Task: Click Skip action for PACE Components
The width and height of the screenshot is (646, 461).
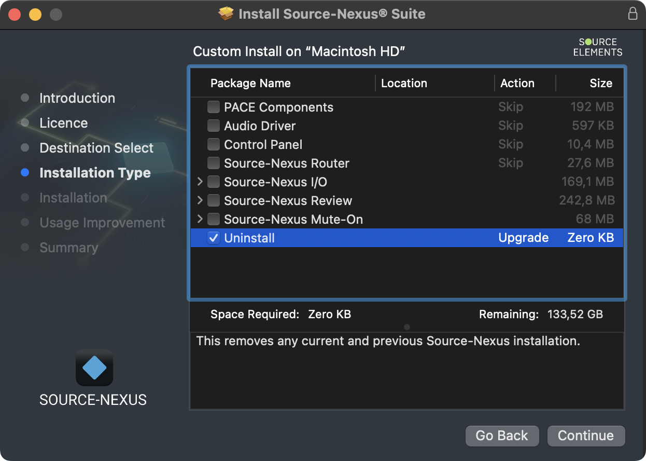Action: (x=511, y=107)
